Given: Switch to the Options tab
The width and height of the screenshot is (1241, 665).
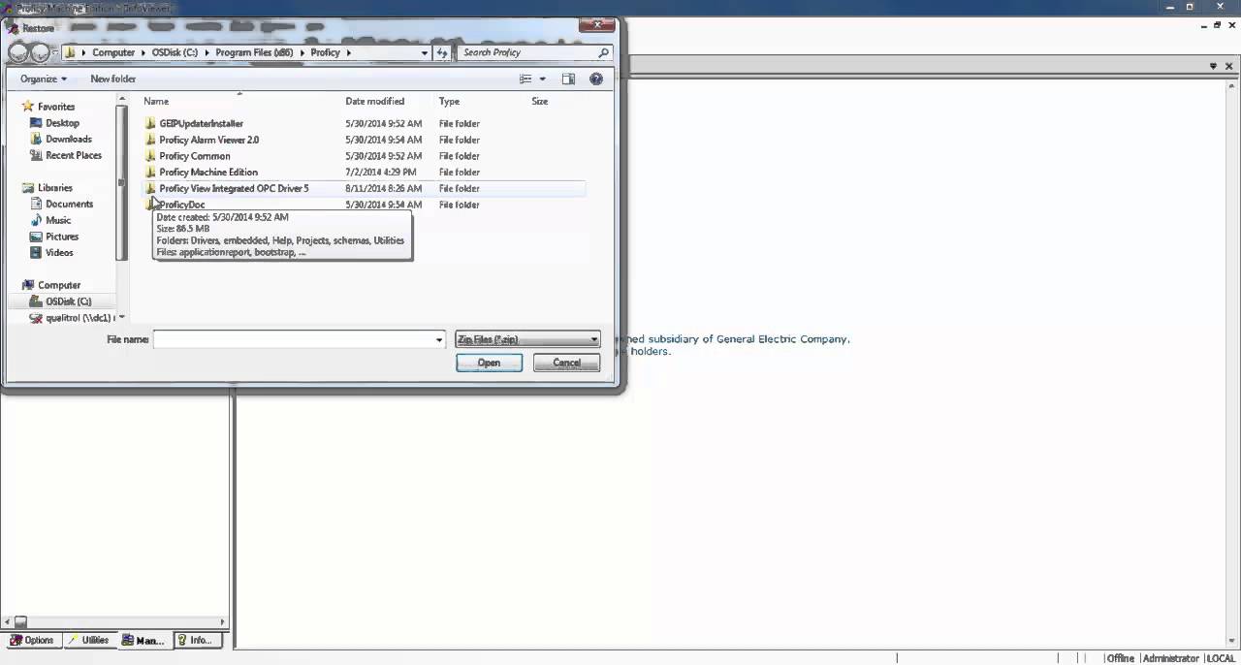Looking at the screenshot, I should click(32, 640).
